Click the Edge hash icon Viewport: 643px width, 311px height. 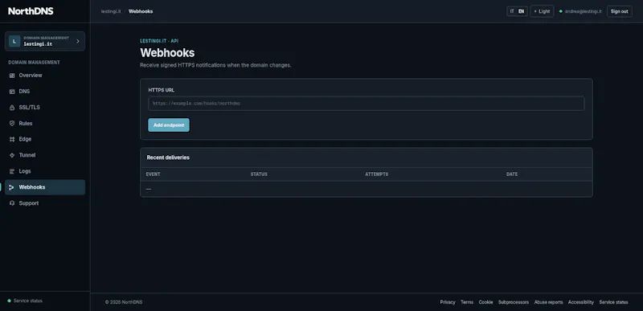click(12, 139)
